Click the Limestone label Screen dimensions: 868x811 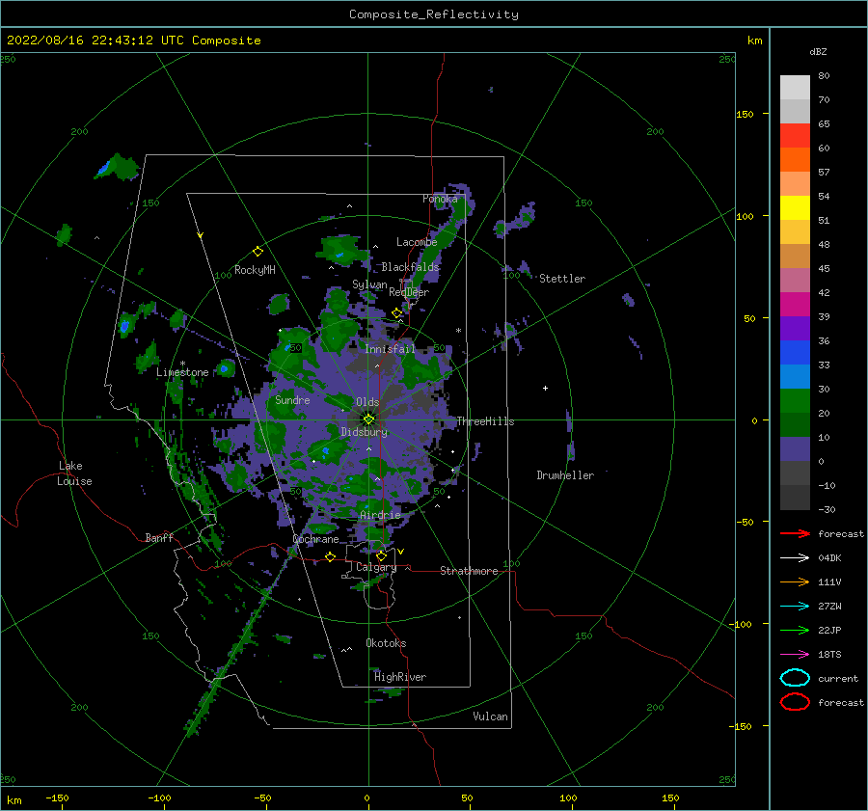(x=182, y=372)
